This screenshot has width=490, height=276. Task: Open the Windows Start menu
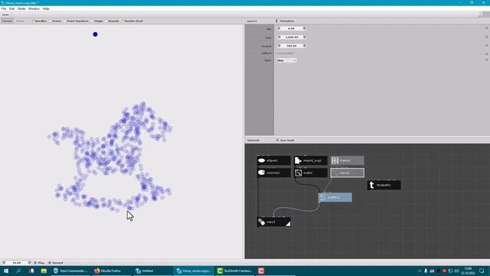coord(5,271)
